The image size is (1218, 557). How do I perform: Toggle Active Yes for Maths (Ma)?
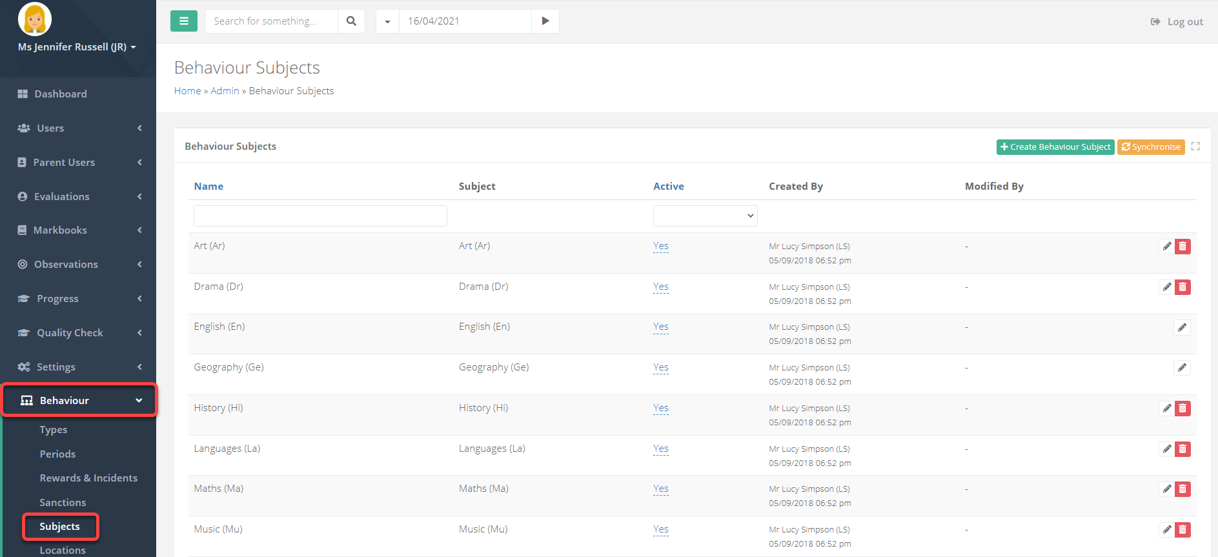point(661,489)
